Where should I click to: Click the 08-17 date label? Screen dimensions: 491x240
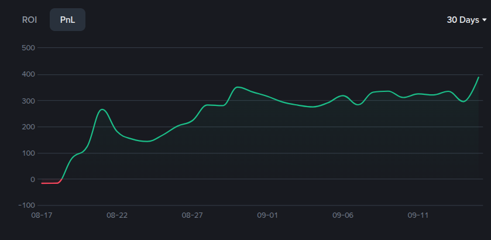pos(42,215)
